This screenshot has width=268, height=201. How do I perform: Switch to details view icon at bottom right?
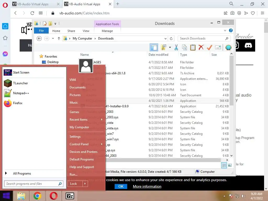click(224, 165)
